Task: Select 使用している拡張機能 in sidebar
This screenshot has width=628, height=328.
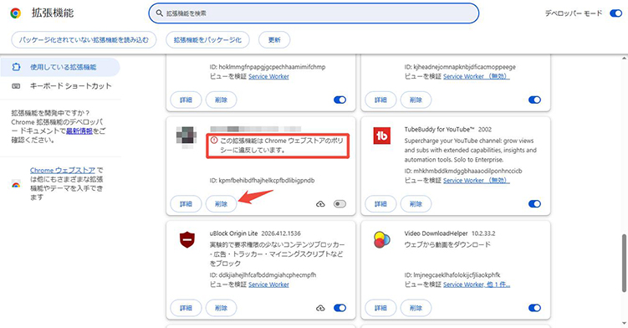Action: [x=60, y=67]
